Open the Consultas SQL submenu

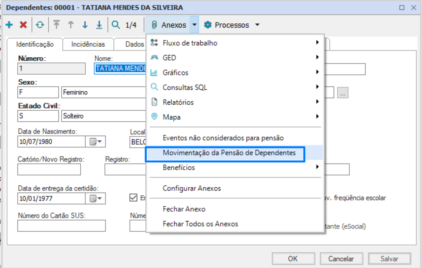235,87
